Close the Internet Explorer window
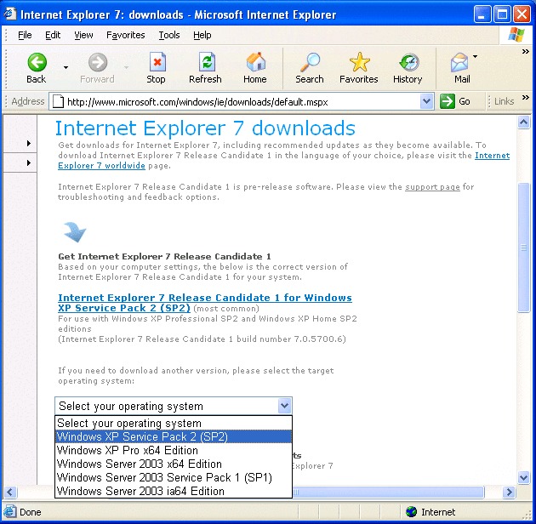Image resolution: width=536 pixels, height=524 pixels. [x=522, y=14]
